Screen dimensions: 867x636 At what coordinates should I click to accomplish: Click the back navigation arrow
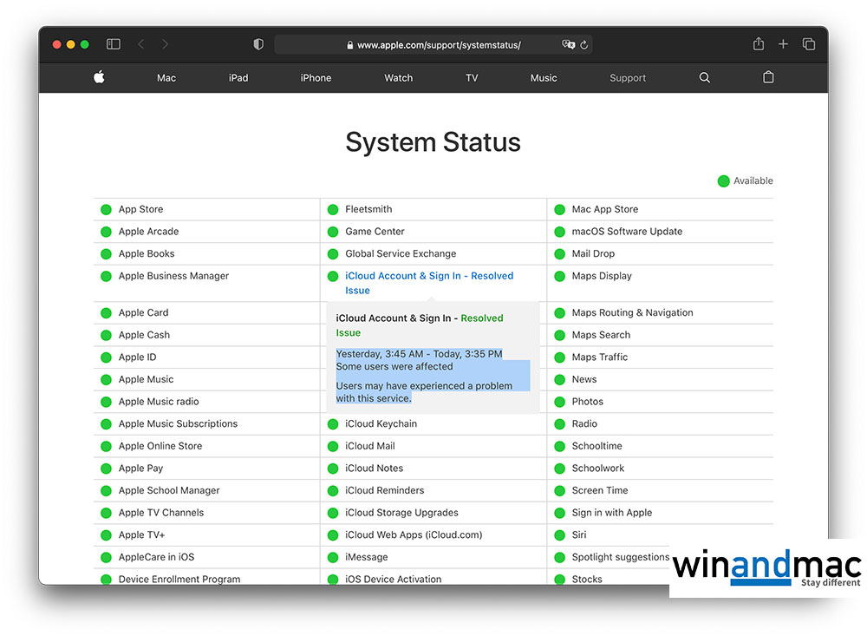pyautogui.click(x=141, y=44)
